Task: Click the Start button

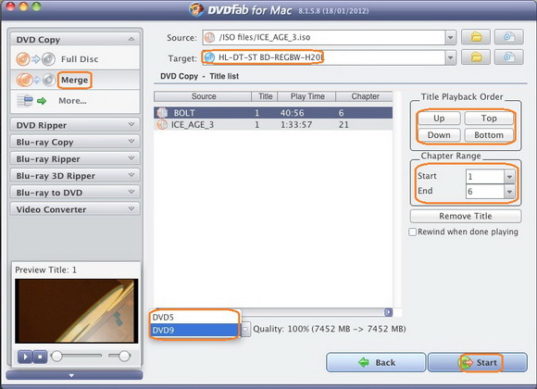Action: click(478, 363)
